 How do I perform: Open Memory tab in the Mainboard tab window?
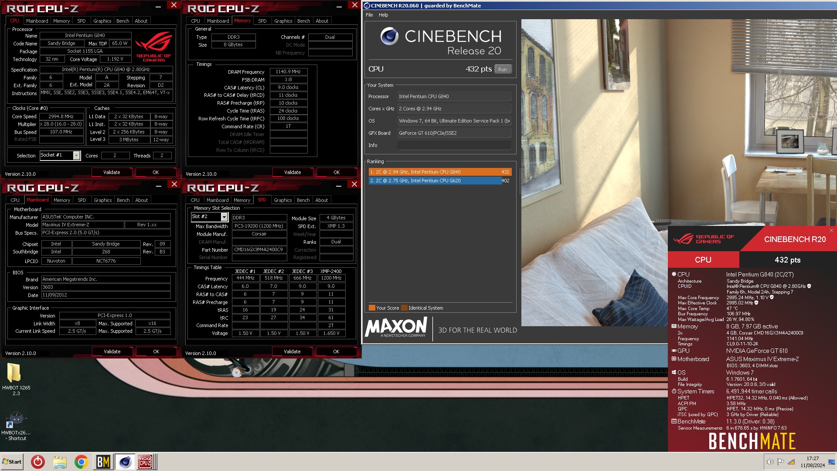pyautogui.click(x=61, y=200)
